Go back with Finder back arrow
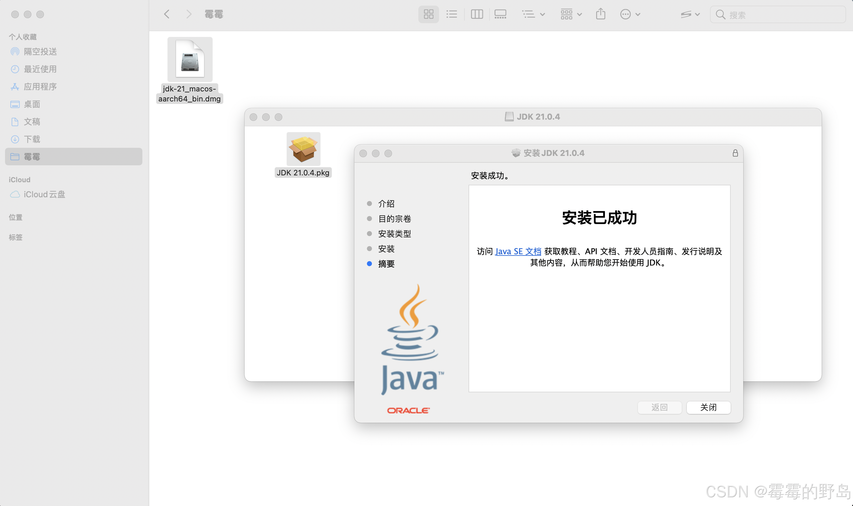 167,14
